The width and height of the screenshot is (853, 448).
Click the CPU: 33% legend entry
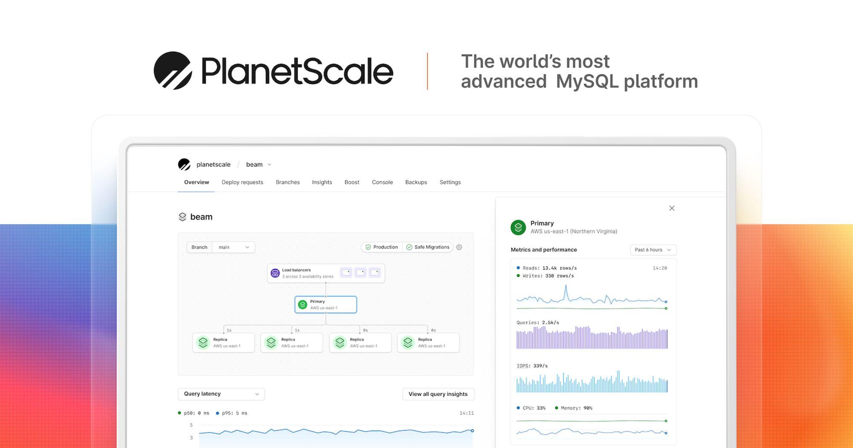tap(531, 408)
